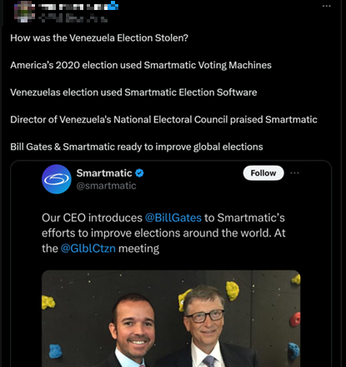Open the quoted tweet by clicking 'Our CEO introduces'
The width and height of the screenshot is (346, 367).
pyautogui.click(x=92, y=218)
